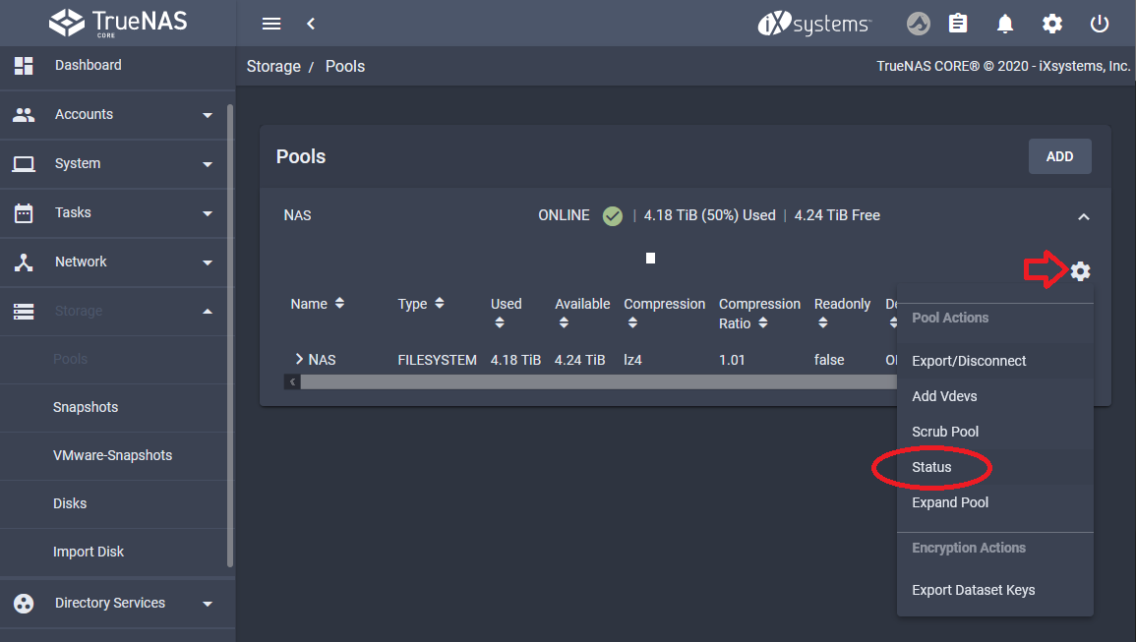
Task: Click the Network nodes icon
Action: [x=24, y=263]
